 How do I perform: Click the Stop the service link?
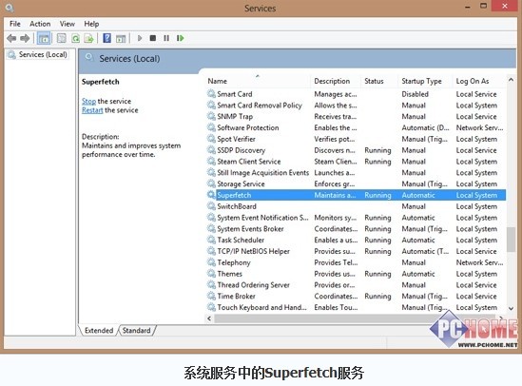(x=88, y=101)
